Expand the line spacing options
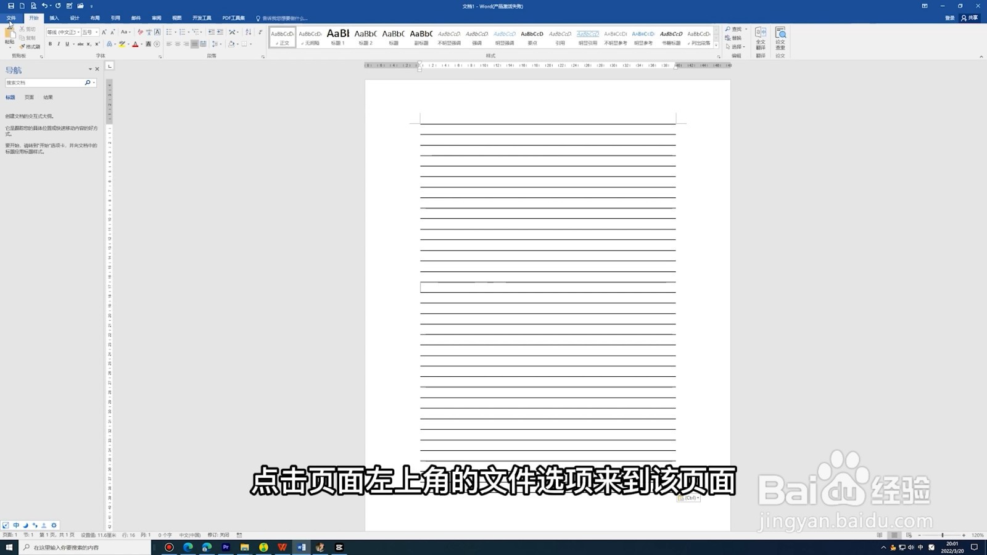987x555 pixels. [219, 44]
